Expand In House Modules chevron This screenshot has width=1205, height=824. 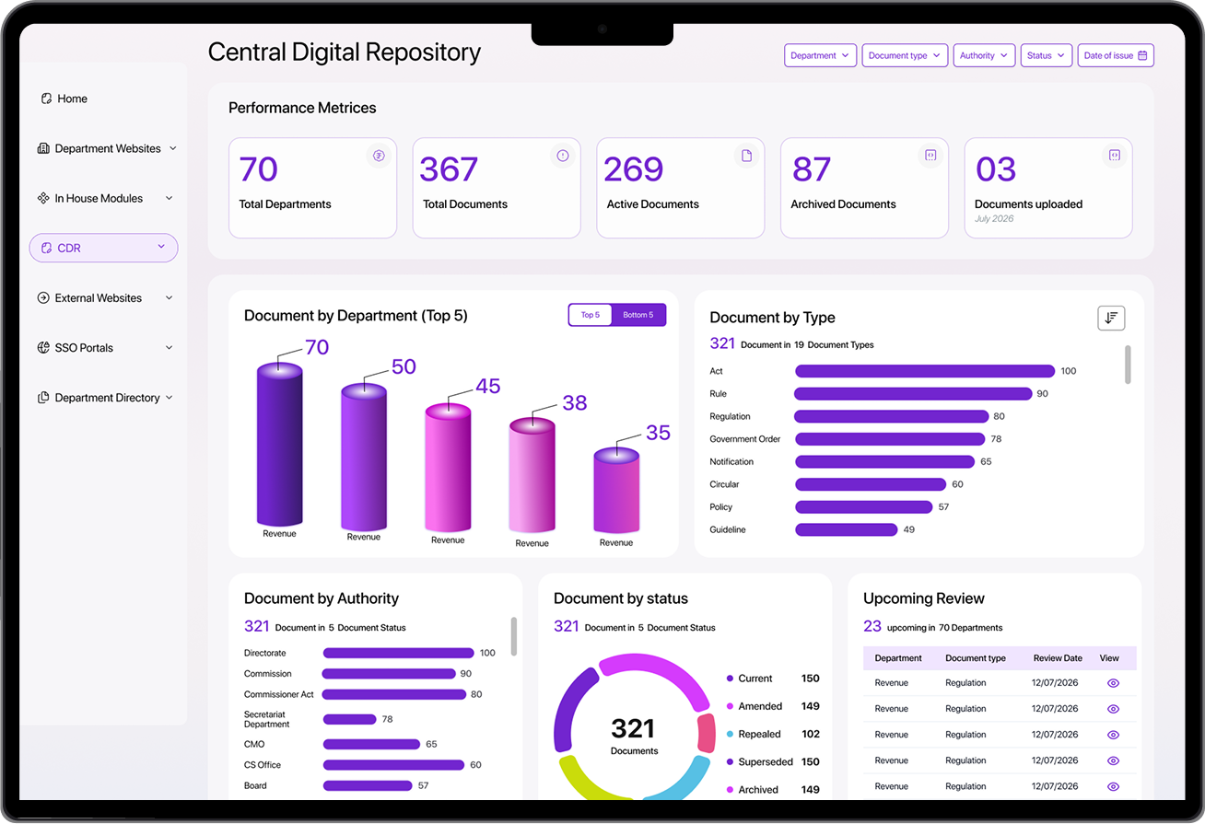(169, 198)
